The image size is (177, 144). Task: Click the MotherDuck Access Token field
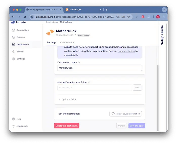95,88
